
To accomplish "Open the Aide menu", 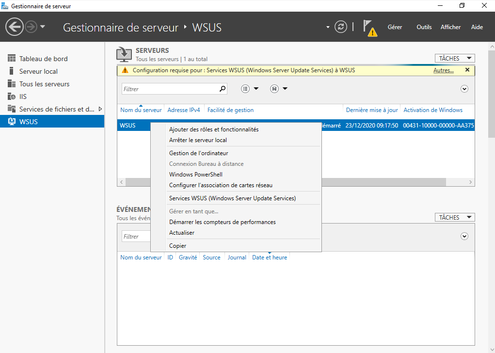I will coord(477,27).
